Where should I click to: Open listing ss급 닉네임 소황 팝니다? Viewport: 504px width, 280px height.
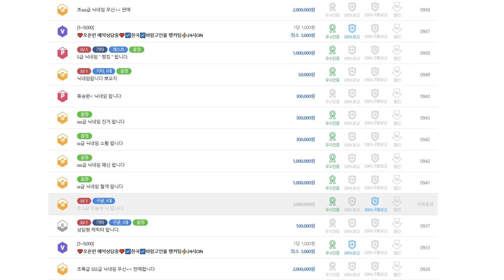(x=100, y=143)
